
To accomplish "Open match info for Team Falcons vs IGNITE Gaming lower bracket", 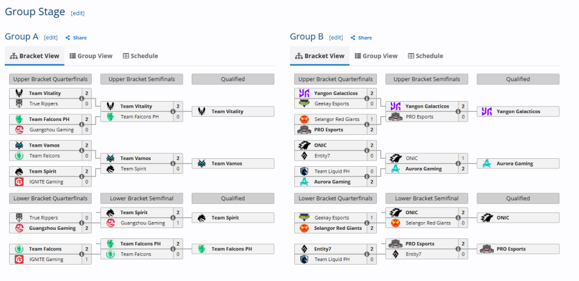I will [x=82, y=254].
